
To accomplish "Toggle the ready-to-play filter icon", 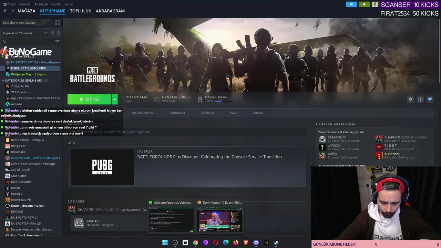I will [58, 33].
